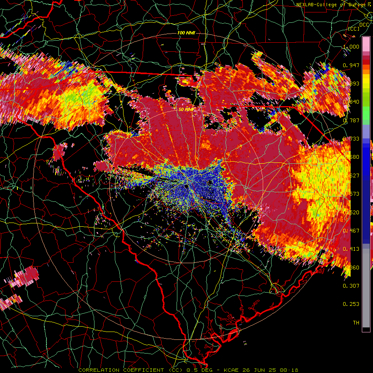The image size is (373, 373).
Task: Click the 0.787 legend value
Action: point(351,120)
